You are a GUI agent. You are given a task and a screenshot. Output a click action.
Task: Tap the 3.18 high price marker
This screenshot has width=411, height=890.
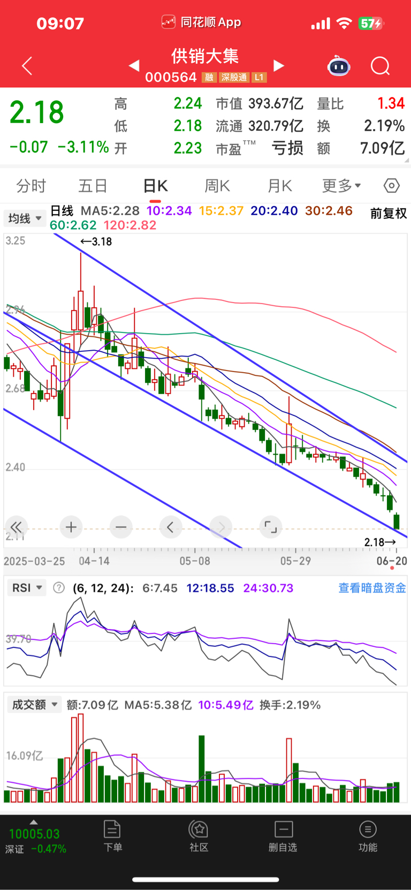pos(96,242)
